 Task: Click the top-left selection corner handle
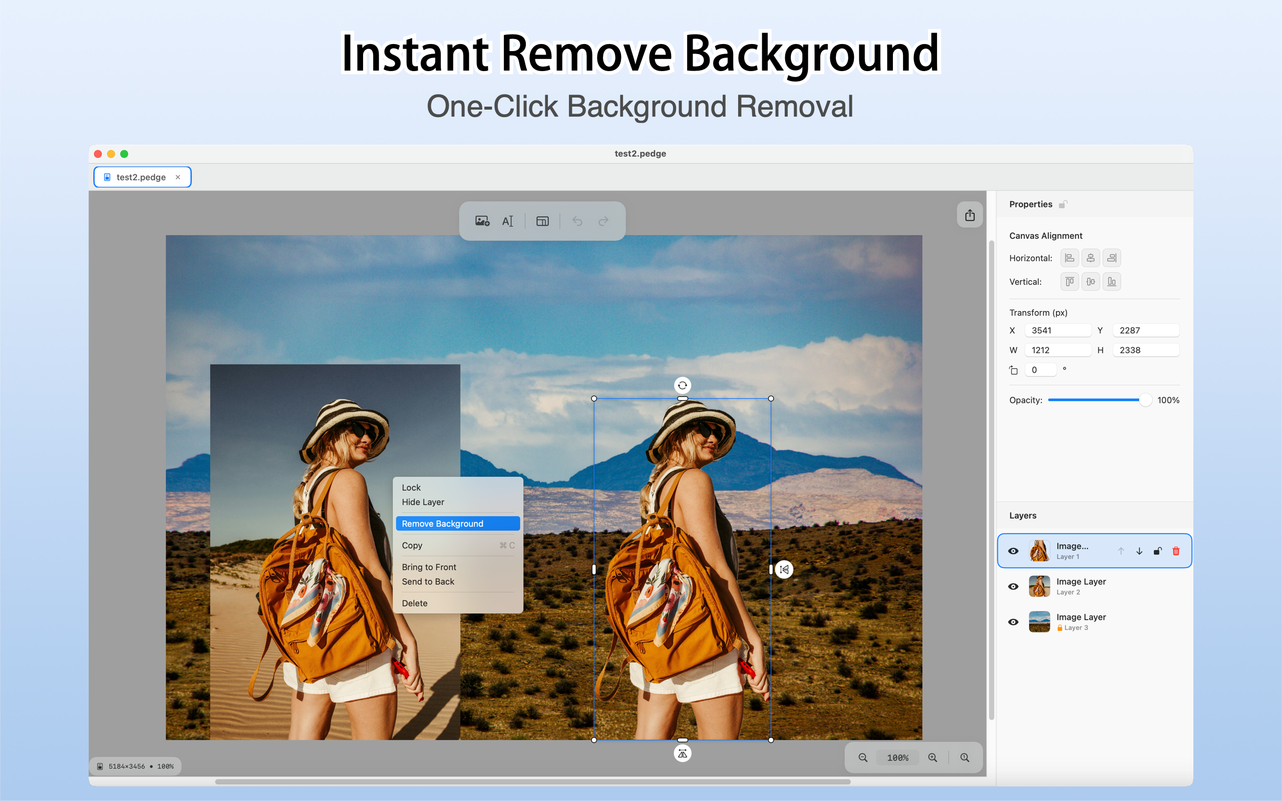click(x=594, y=398)
